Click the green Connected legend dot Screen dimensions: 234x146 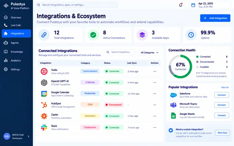[197, 57]
